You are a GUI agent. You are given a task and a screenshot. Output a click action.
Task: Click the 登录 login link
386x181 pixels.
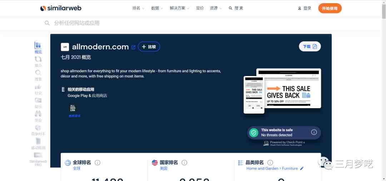click(x=305, y=8)
